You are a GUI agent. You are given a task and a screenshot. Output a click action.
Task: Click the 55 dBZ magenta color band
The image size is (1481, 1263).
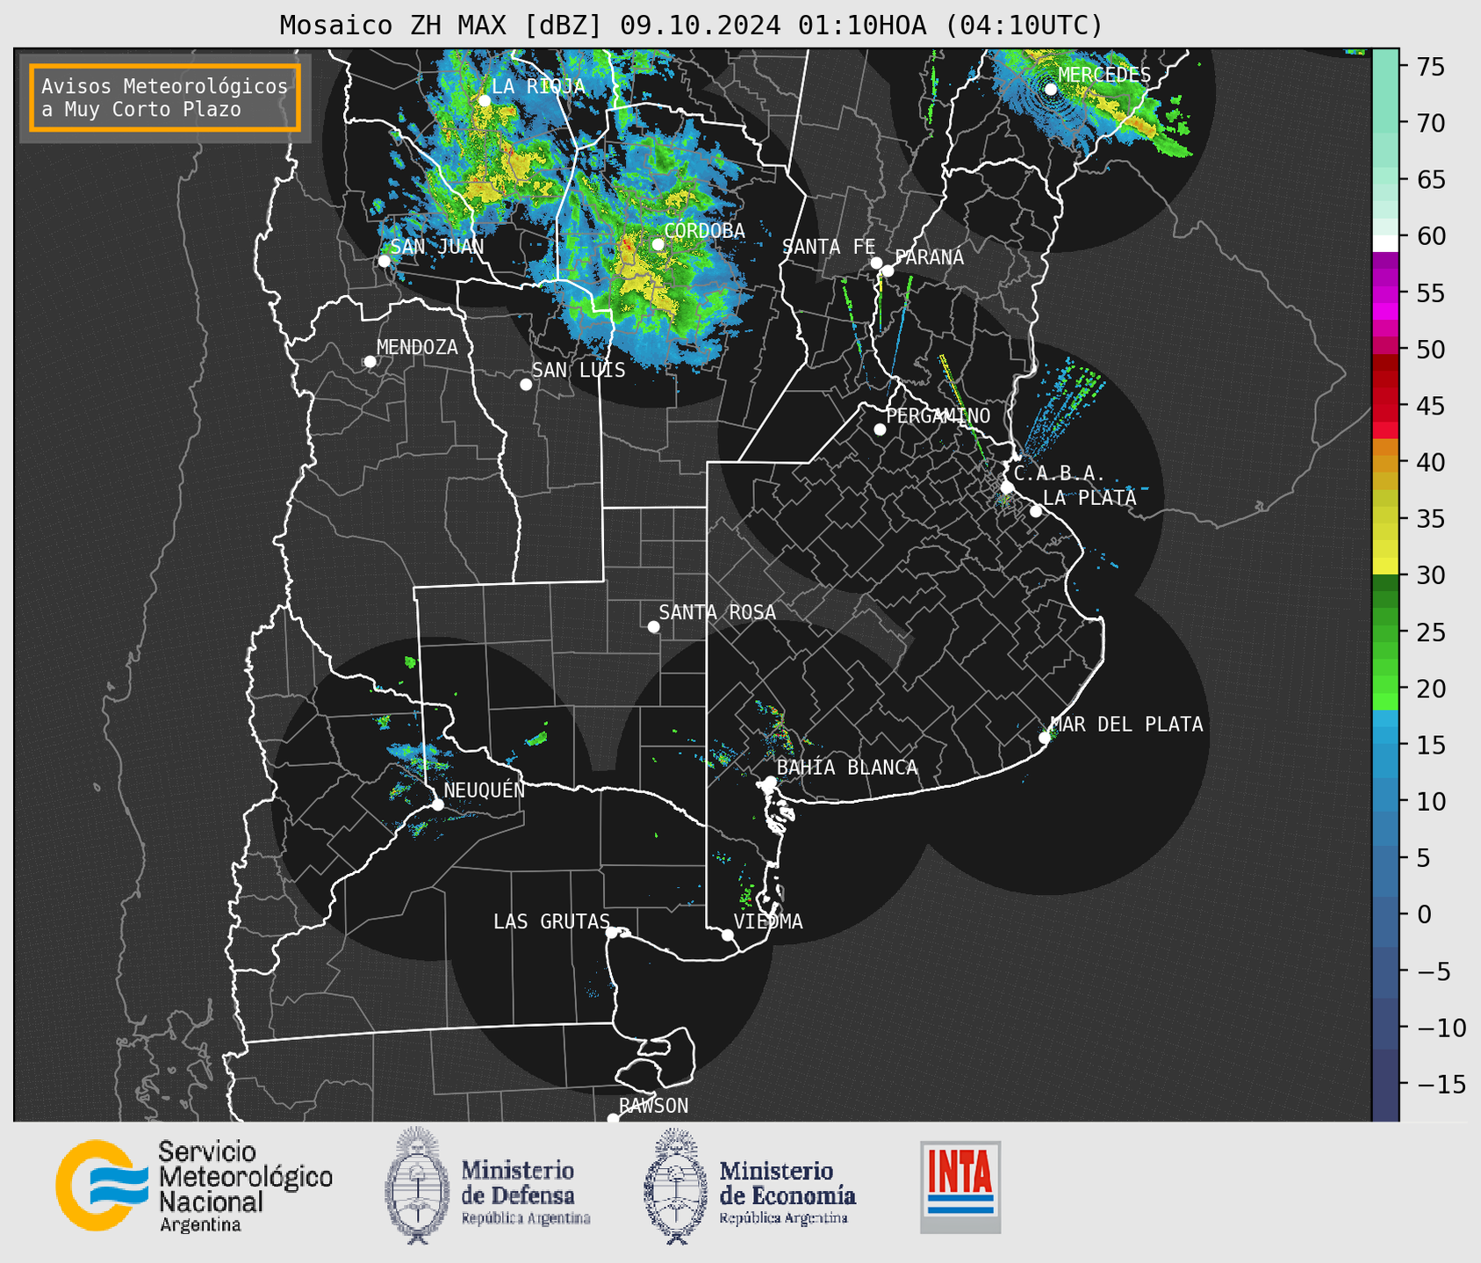pos(1385,293)
